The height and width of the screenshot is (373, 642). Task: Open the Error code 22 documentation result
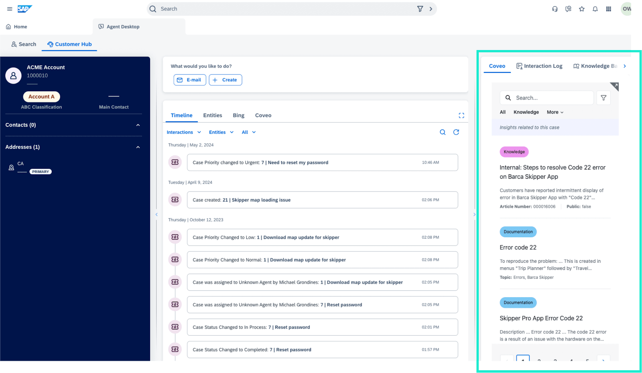[x=518, y=248]
